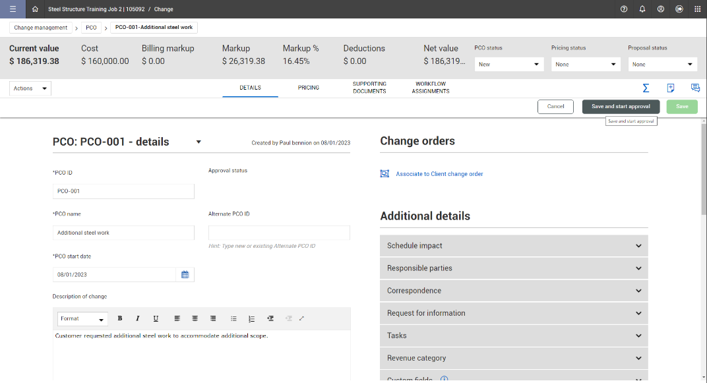Viewport: 707px width, 383px height.
Task: Open the hamburger navigation menu
Action: (x=13, y=9)
